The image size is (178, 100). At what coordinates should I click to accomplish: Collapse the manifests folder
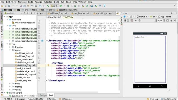pyautogui.click(x=7, y=20)
